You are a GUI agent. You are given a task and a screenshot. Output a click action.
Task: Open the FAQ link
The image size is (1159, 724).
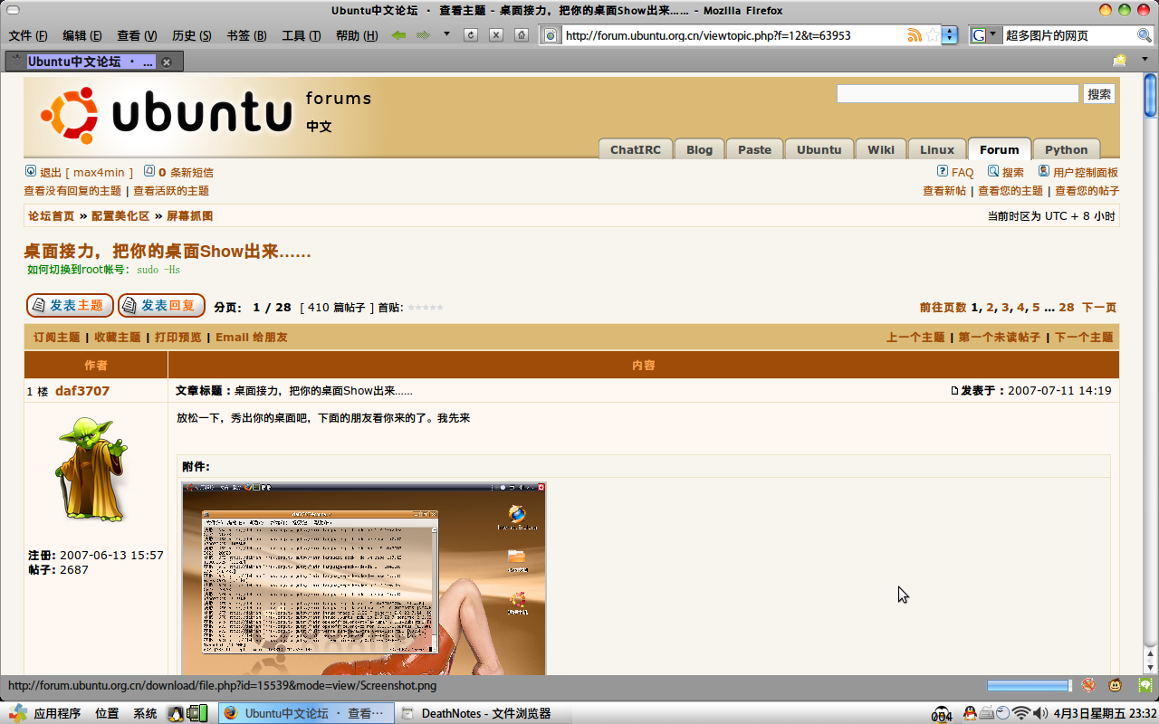pyautogui.click(x=963, y=172)
